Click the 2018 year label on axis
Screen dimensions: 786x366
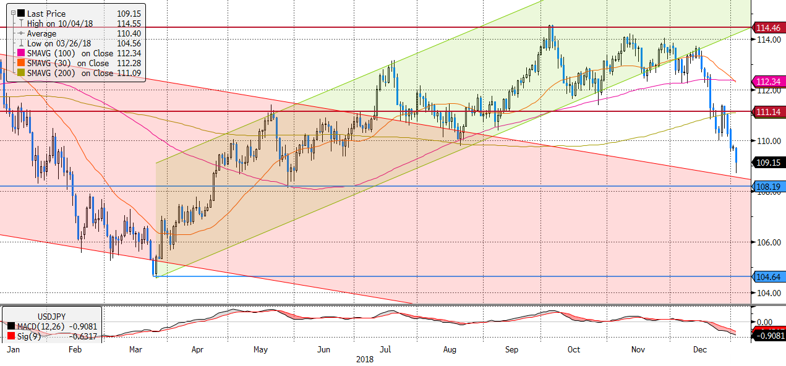pos(365,359)
